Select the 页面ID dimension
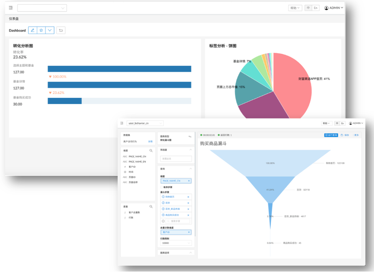Image resolution: width=374 pixels, height=272 pixels. (132, 177)
